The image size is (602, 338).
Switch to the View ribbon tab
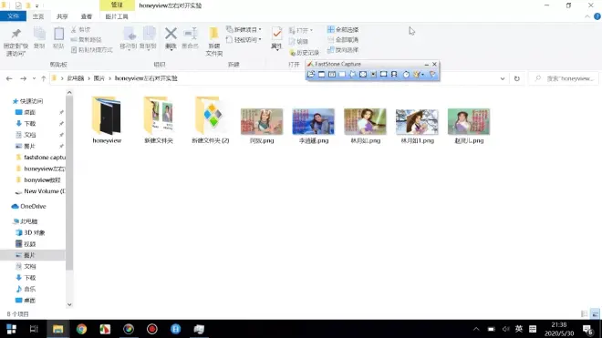[x=87, y=16]
